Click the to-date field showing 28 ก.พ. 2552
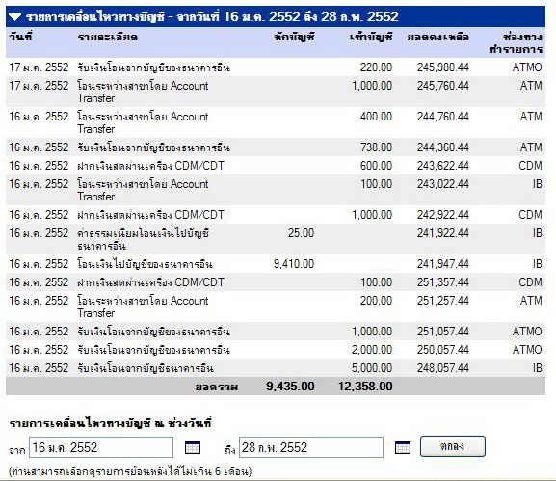 311,447
